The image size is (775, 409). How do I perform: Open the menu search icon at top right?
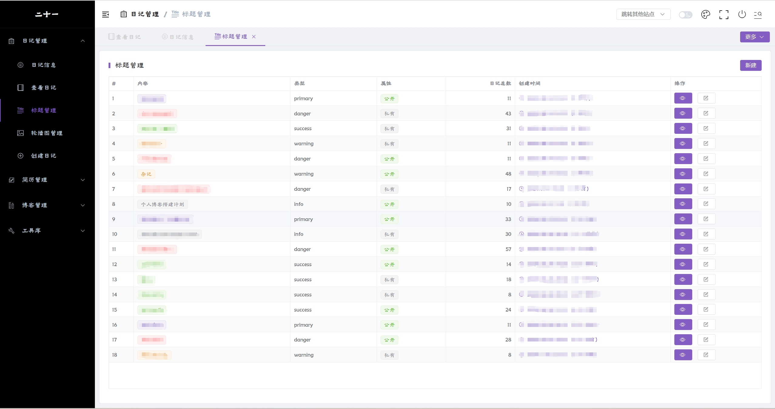point(758,15)
